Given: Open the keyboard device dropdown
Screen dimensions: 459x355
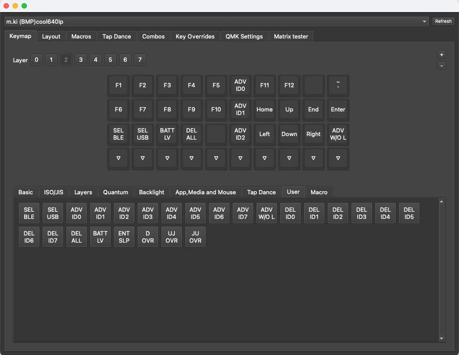Looking at the screenshot, I should click(x=217, y=21).
